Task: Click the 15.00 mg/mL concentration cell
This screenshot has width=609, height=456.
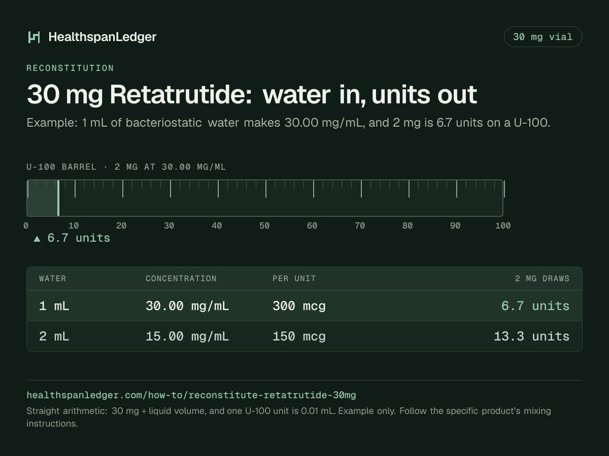Action: [187, 336]
